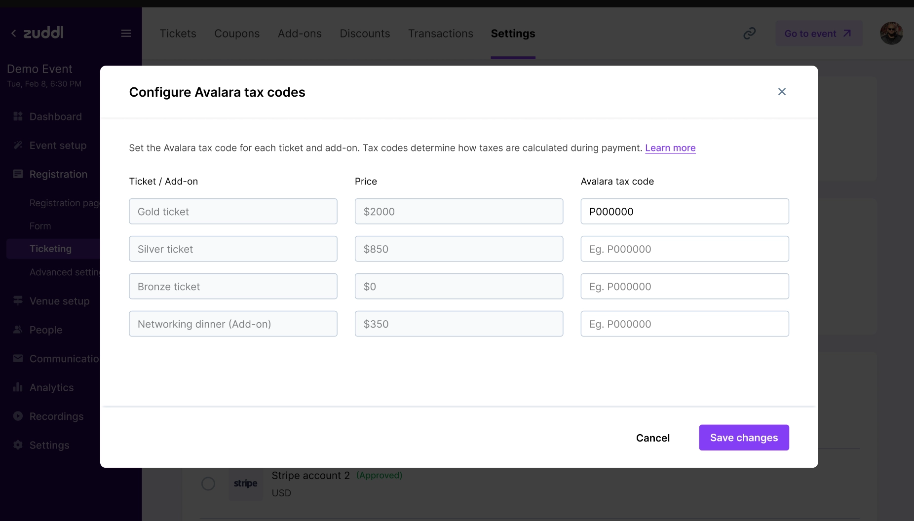The width and height of the screenshot is (914, 521).
Task: Switch to the Coupons tab
Action: (x=237, y=34)
